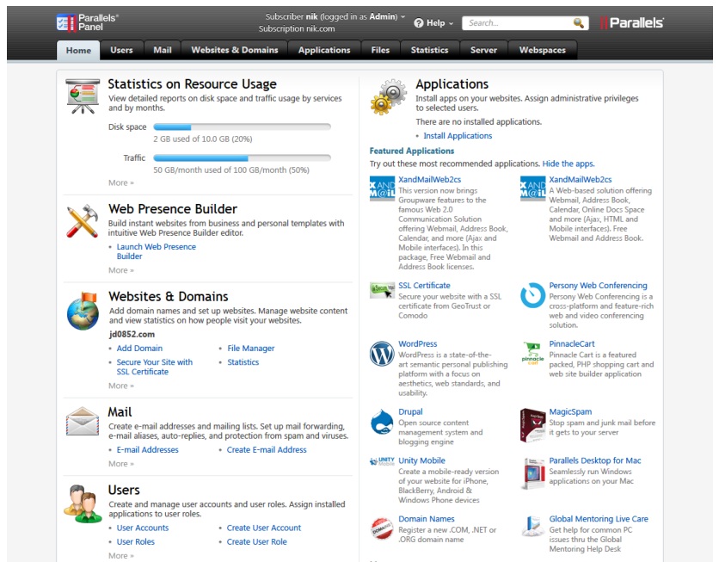Launch Web Presence Builder link
Screen dimensions: 719x562
[x=156, y=251]
